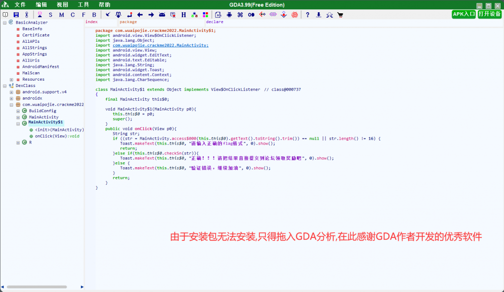Click the red diamond download icon
The height and width of the screenshot is (292, 504).
(x=284, y=15)
